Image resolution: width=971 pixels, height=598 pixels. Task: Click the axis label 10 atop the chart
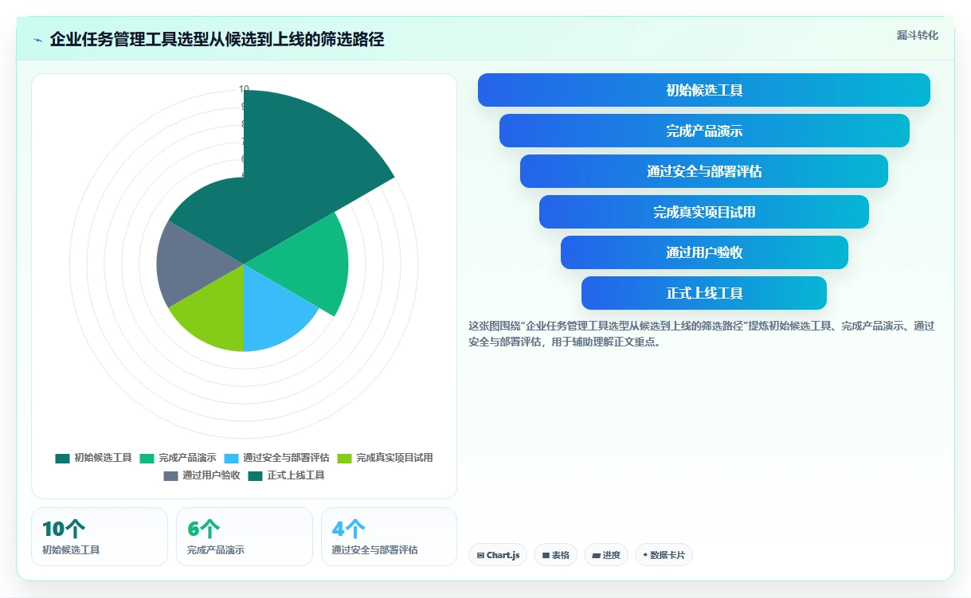[244, 89]
